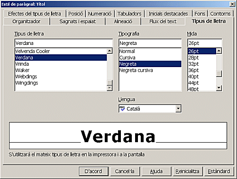Select Wingdings in font list

pos(61,83)
